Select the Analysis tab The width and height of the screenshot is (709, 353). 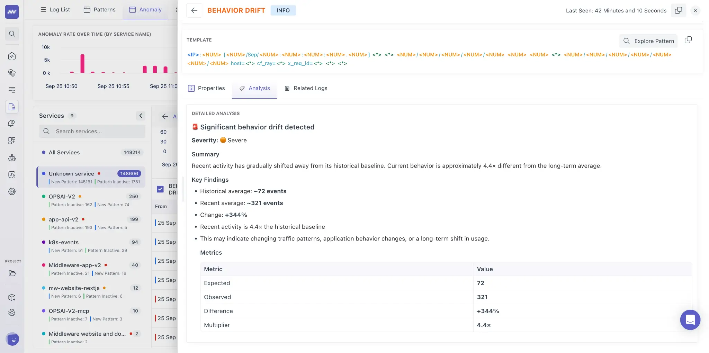(x=254, y=88)
